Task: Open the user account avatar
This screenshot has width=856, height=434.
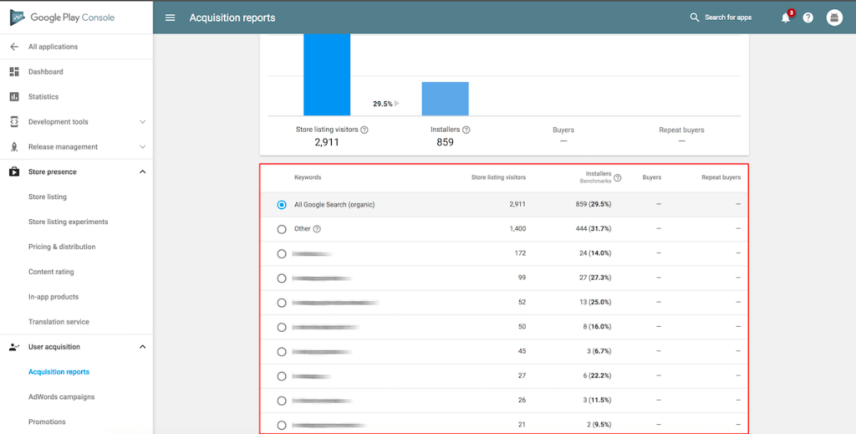Action: [834, 18]
